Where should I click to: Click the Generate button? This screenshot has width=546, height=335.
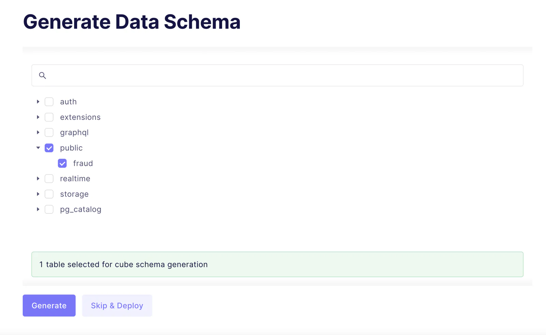pyautogui.click(x=49, y=306)
